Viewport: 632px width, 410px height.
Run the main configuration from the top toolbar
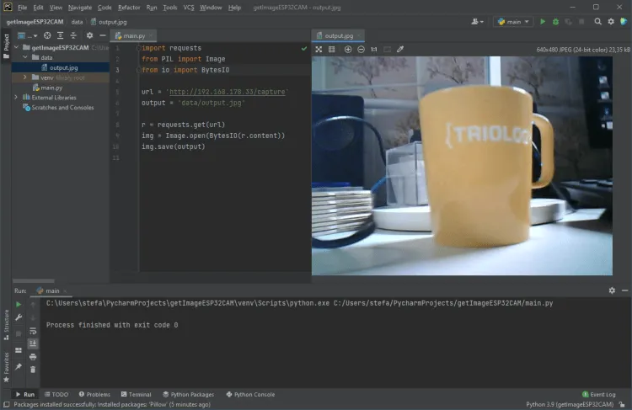pos(543,22)
